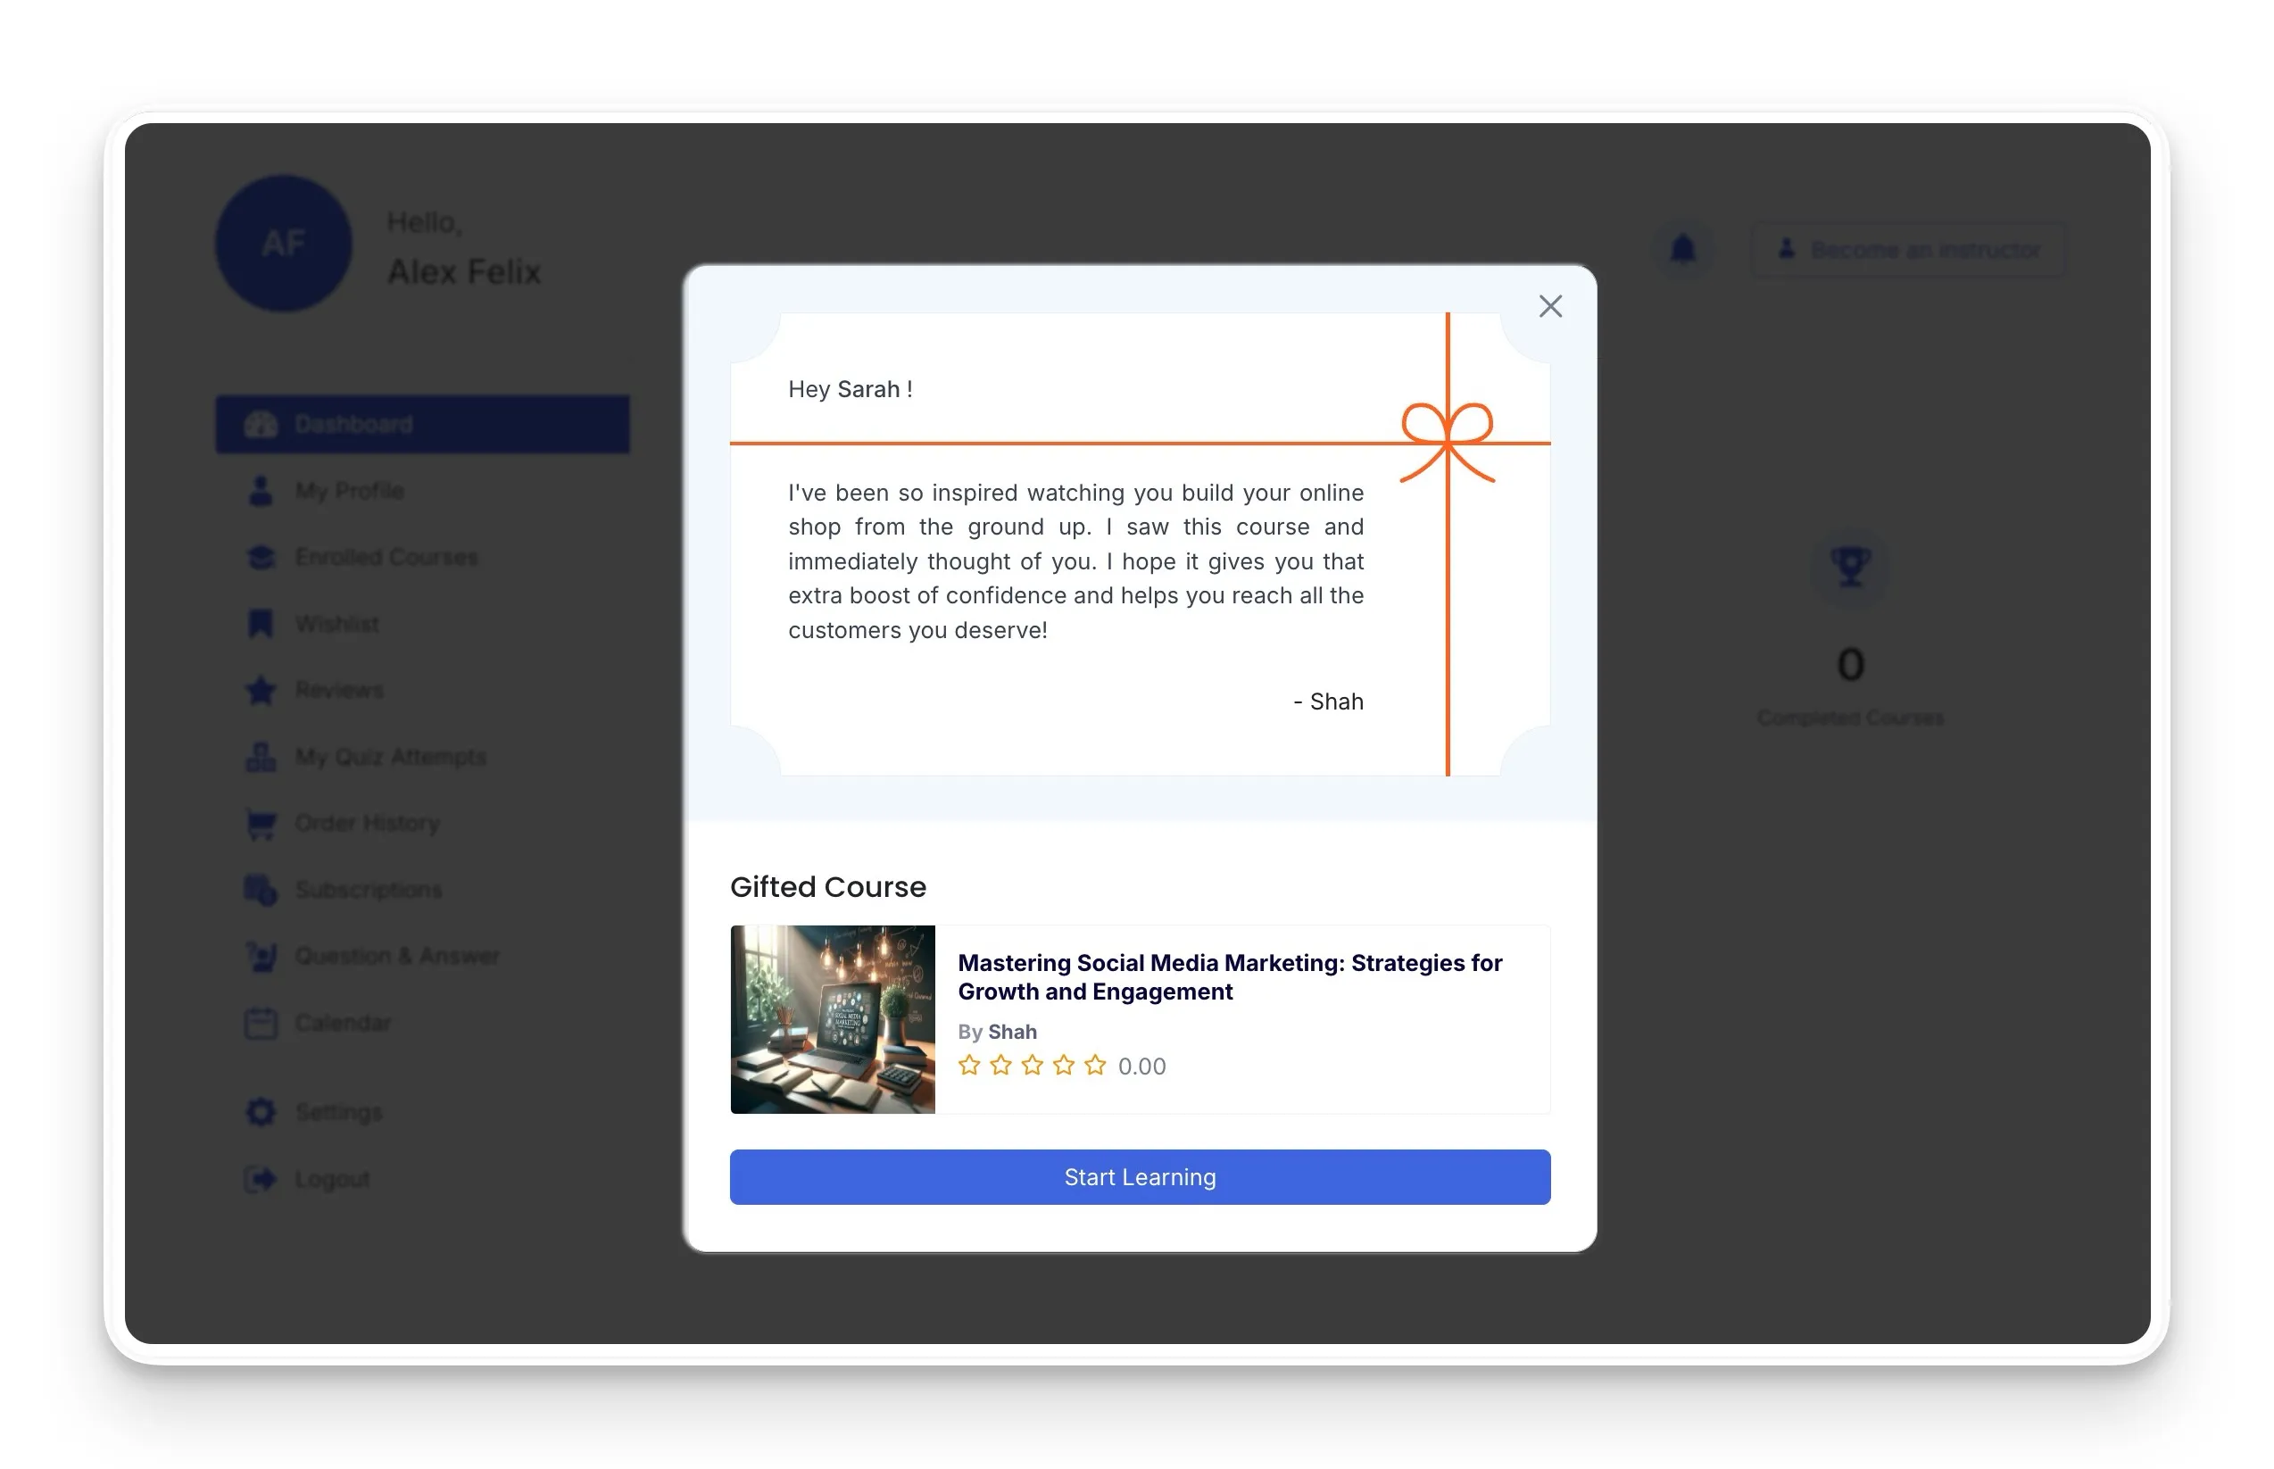Click the orange ribbon bow on card
The height and width of the screenshot is (1469, 2274).
(1446, 441)
